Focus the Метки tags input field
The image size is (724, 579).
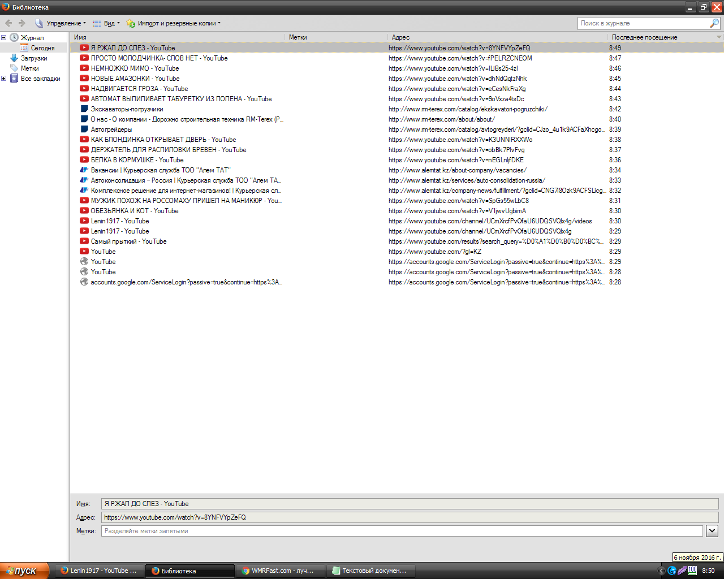pyautogui.click(x=402, y=531)
